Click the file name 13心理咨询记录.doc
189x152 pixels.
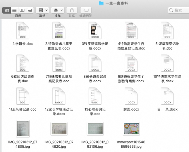95,112
